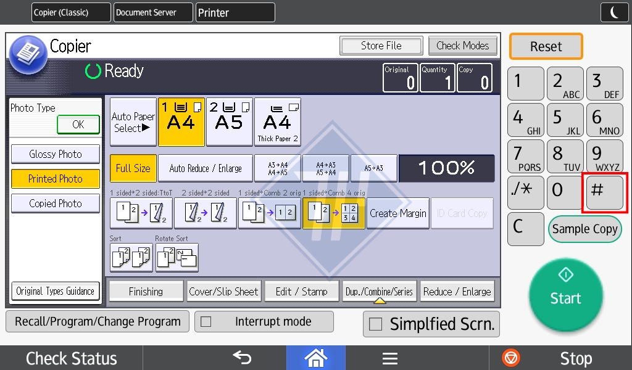The height and width of the screenshot is (370, 632).
Task: Enable the Interrupt mode checkbox
Action: 207,322
